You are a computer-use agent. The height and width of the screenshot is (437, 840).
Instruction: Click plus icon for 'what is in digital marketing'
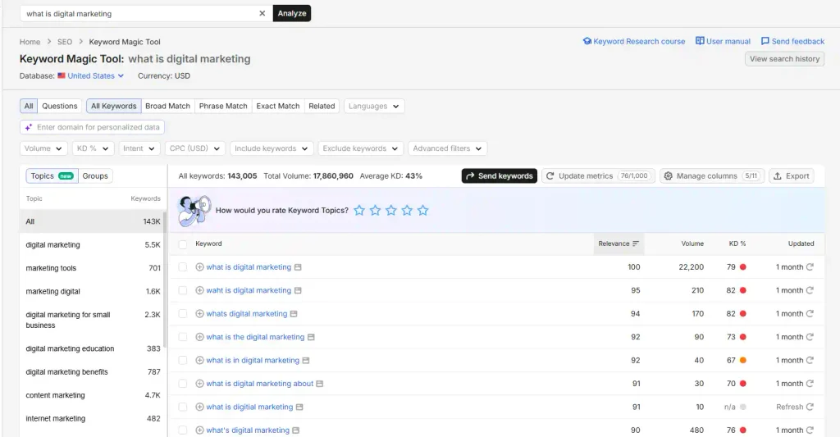click(199, 361)
